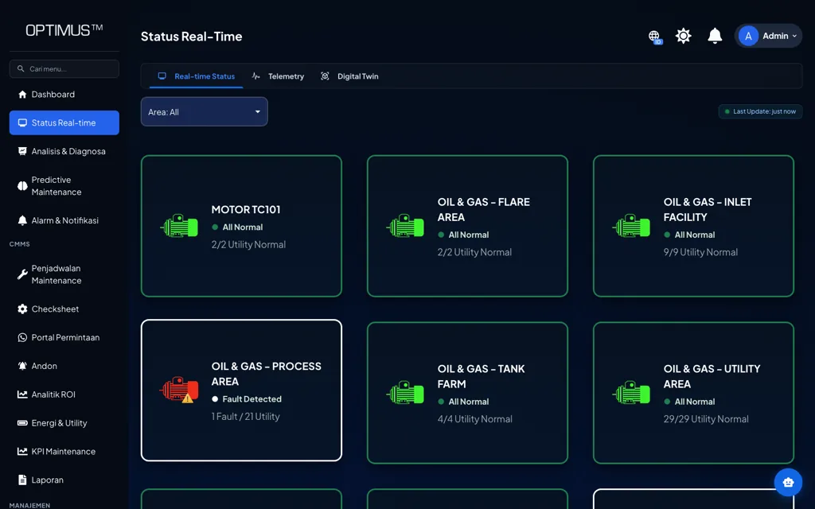Click the Cari menu search field
The height and width of the screenshot is (509, 815).
click(x=64, y=69)
